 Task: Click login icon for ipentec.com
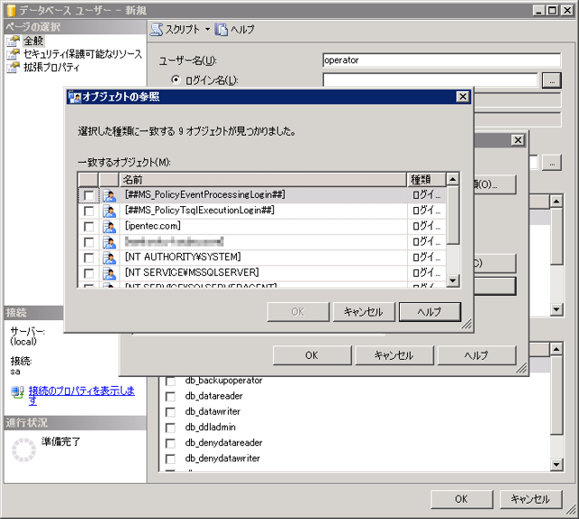coord(109,227)
